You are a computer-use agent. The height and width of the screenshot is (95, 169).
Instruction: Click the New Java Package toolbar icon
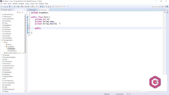point(26,7)
